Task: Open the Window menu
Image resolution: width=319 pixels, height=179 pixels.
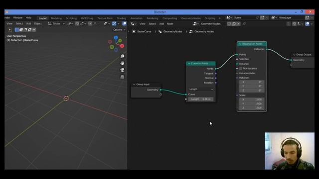Action: coord(18,18)
